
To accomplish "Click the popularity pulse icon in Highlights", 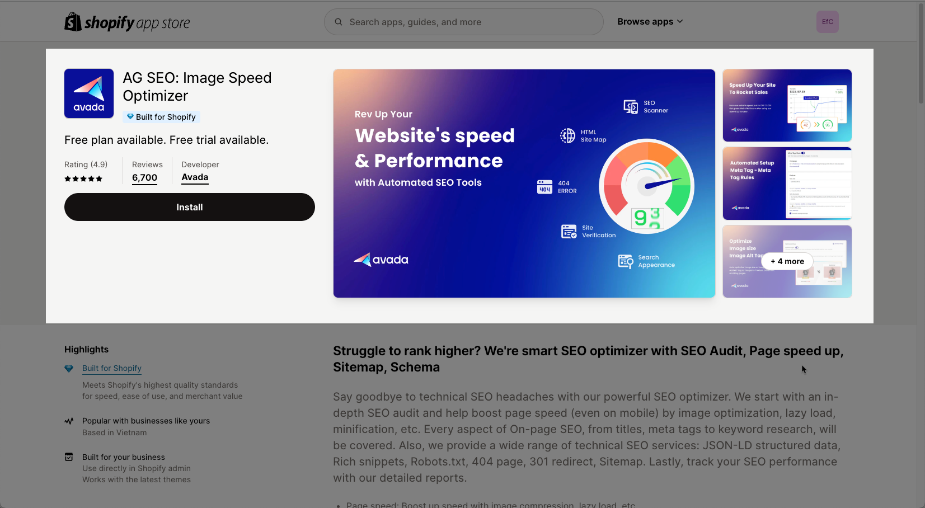I will click(x=69, y=421).
